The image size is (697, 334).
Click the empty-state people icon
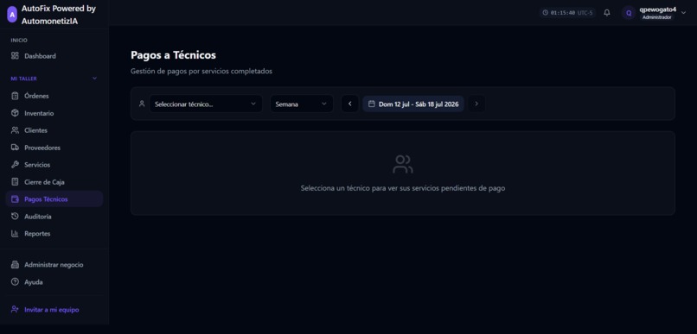(403, 164)
